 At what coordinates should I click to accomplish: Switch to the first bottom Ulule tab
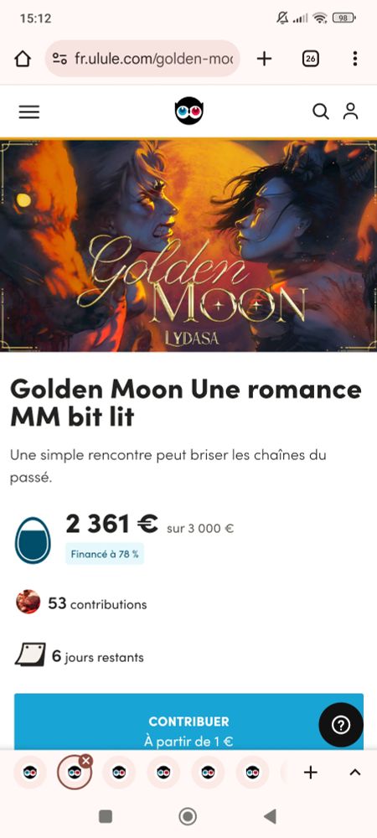point(30,773)
